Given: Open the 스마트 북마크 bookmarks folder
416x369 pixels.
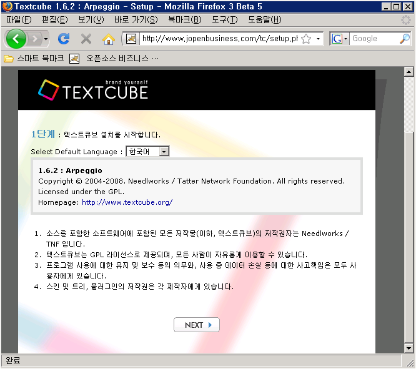Looking at the screenshot, I should (x=34, y=58).
